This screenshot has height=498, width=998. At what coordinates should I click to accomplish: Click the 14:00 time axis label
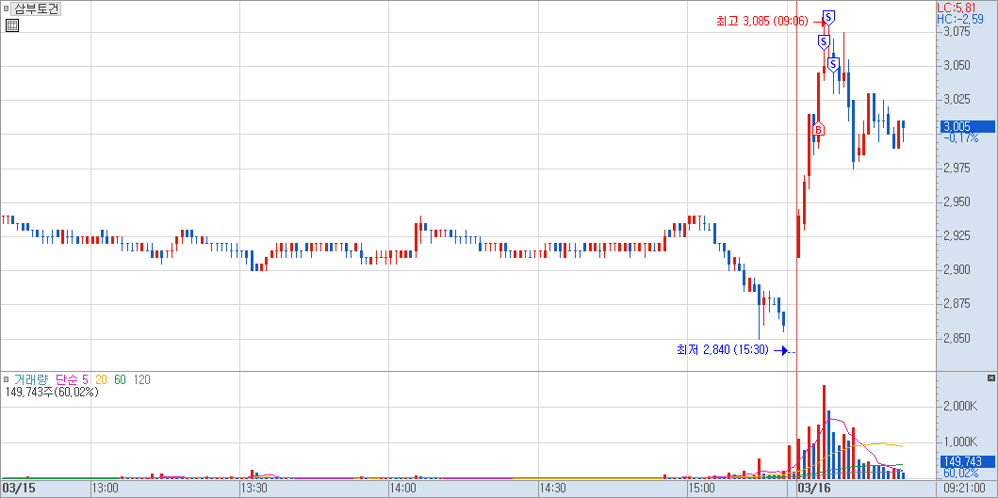click(x=404, y=489)
